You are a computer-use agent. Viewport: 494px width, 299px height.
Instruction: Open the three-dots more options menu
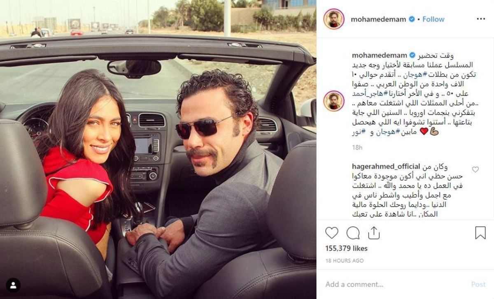(480, 19)
